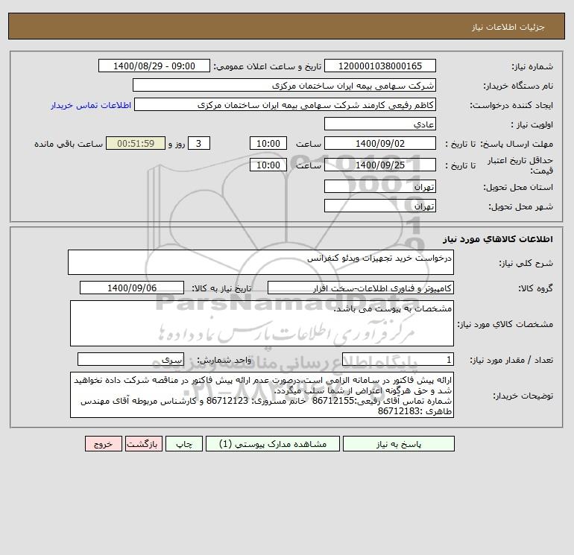Click the goods group field کامپیوتر و فناوری

(361, 288)
